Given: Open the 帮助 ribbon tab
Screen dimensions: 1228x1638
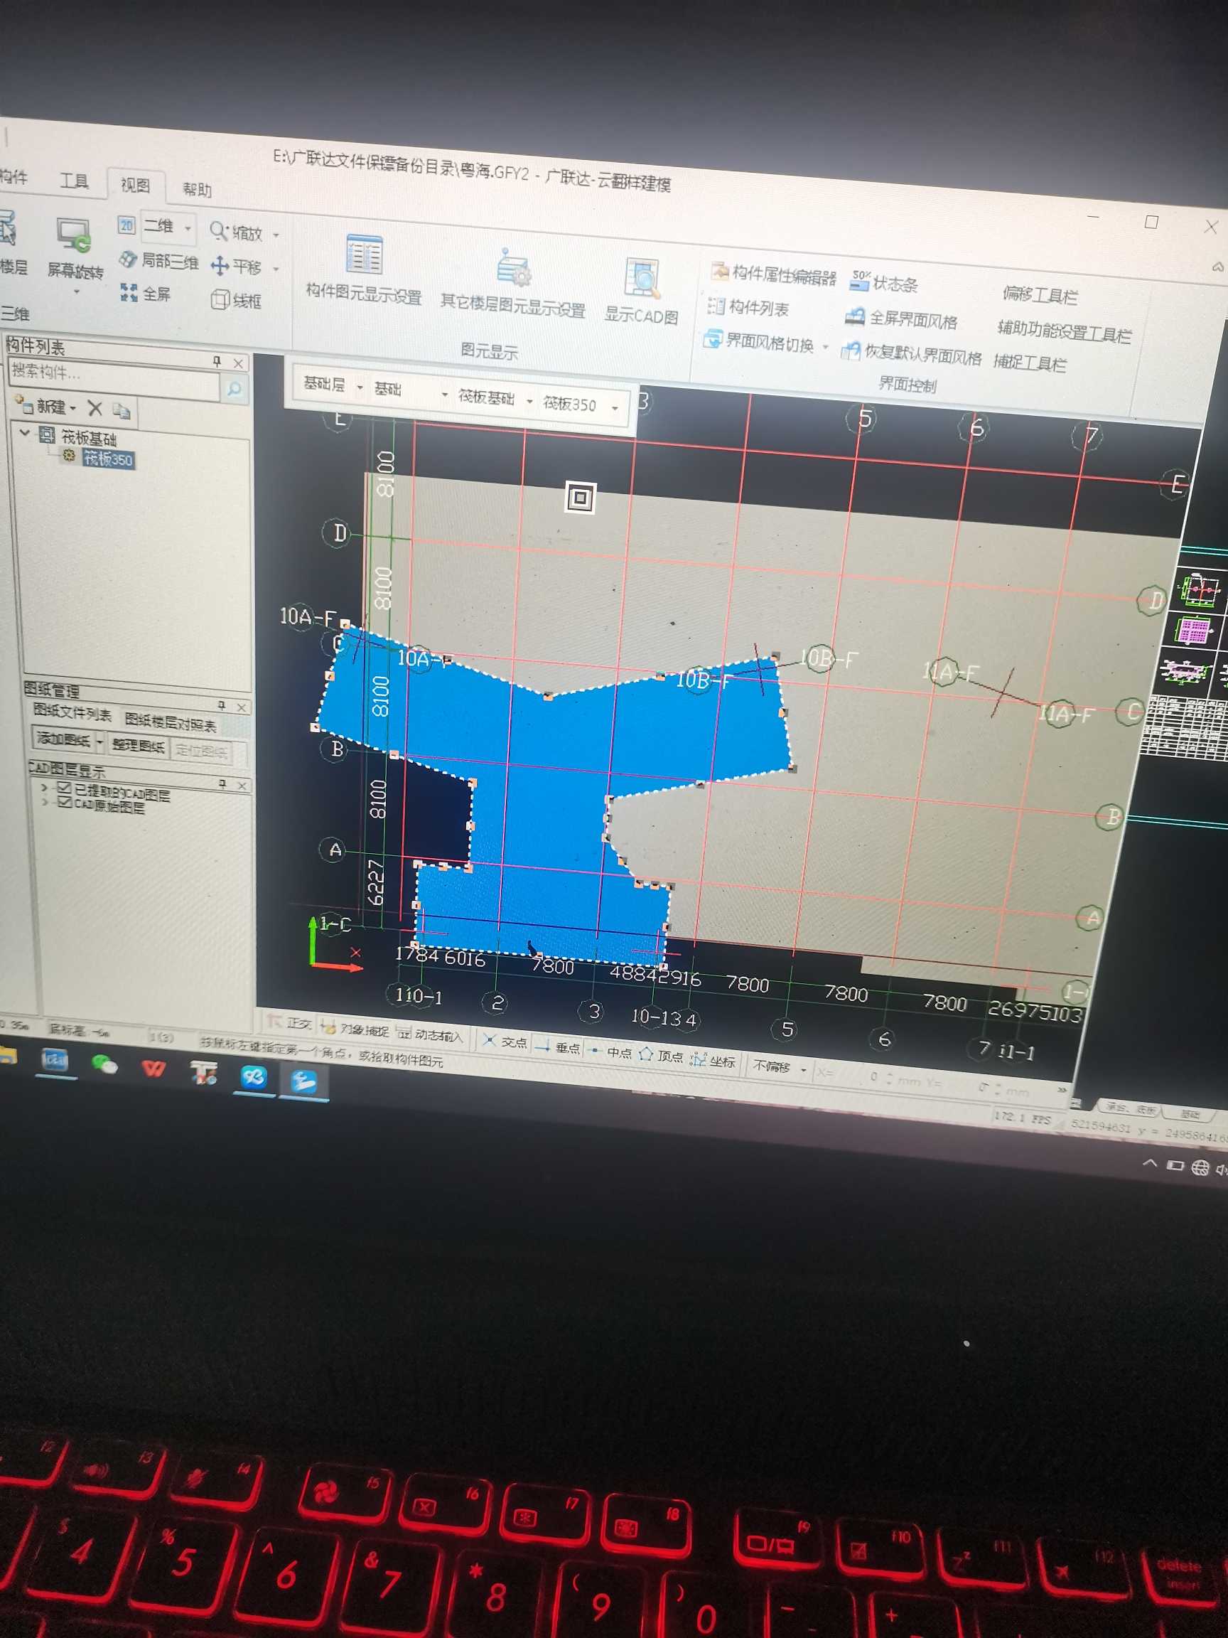Looking at the screenshot, I should click(x=197, y=190).
